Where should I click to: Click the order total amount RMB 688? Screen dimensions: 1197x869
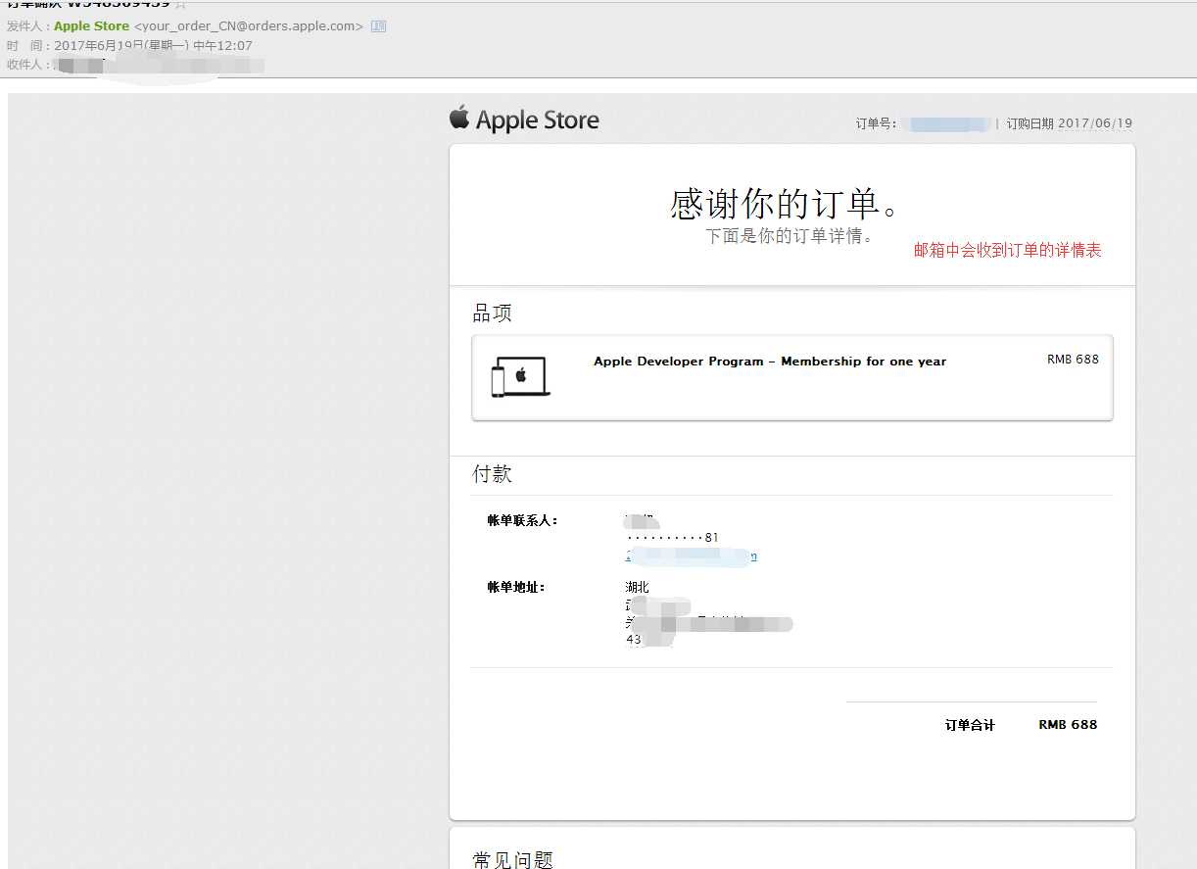click(1068, 725)
